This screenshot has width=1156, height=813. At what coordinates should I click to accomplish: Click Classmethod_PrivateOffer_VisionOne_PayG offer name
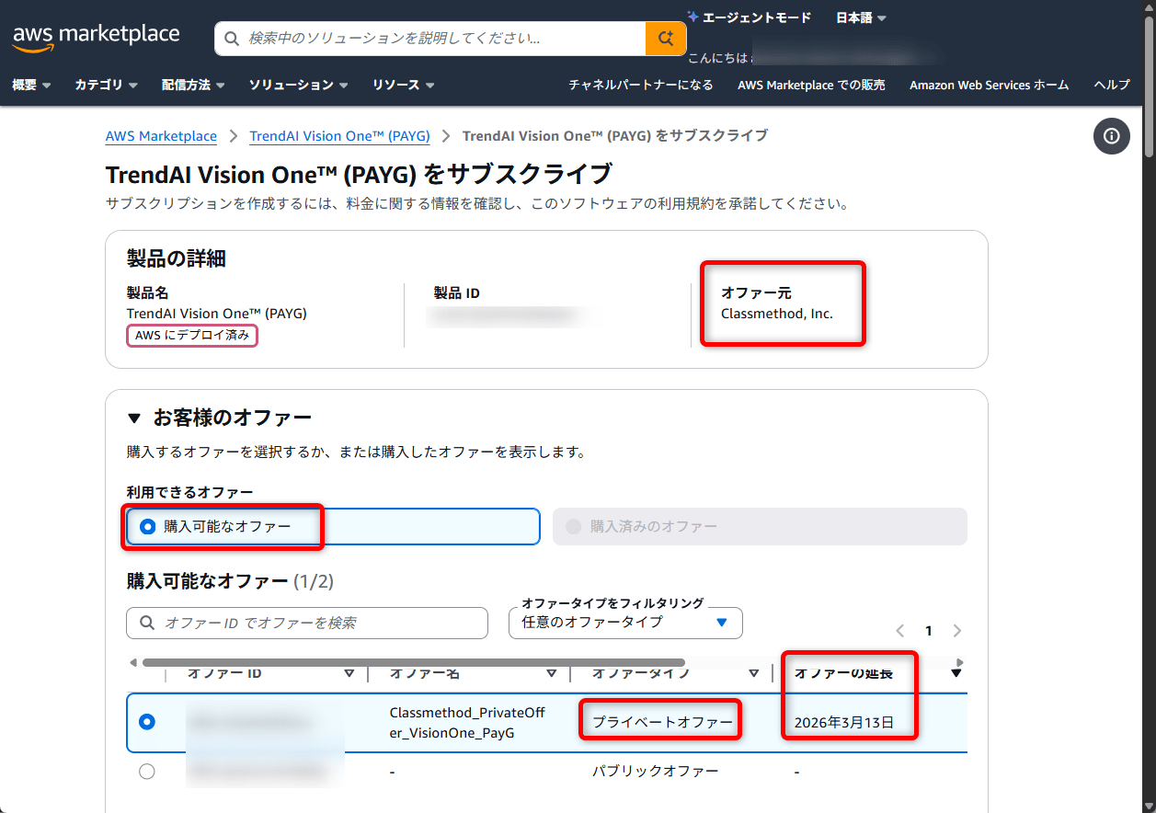(x=467, y=723)
